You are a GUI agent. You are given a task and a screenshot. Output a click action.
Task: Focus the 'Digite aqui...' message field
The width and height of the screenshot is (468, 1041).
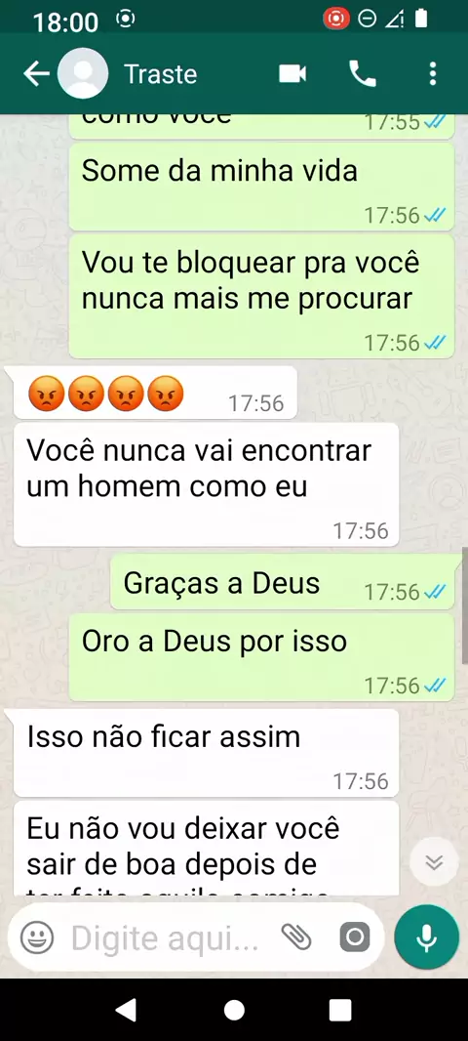tap(166, 937)
